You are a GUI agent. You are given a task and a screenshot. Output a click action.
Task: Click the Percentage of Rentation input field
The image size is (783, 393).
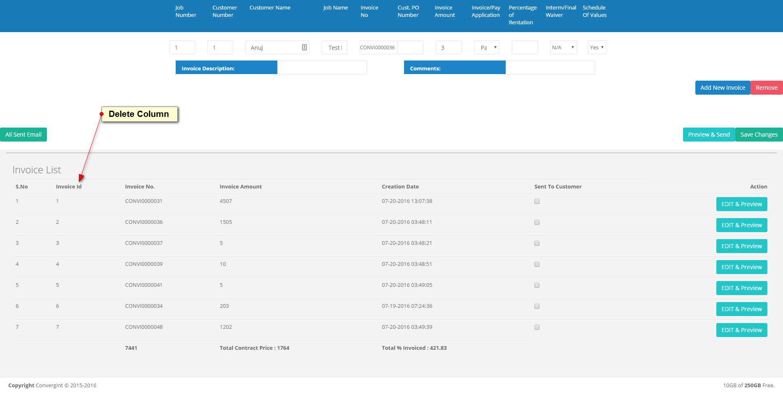click(525, 47)
